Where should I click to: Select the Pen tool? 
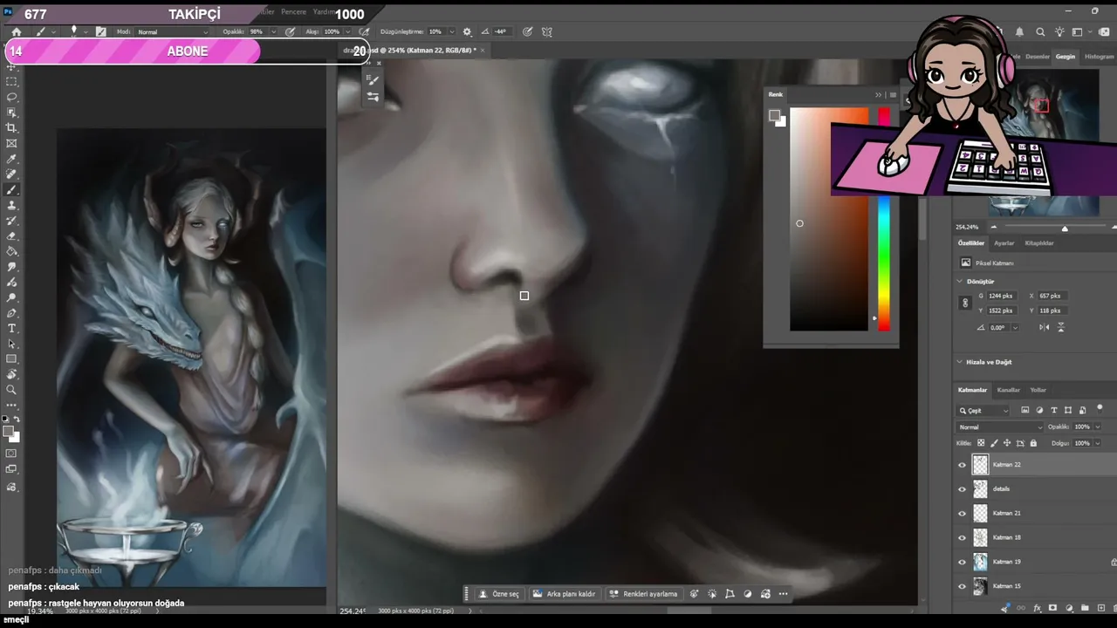(x=11, y=313)
